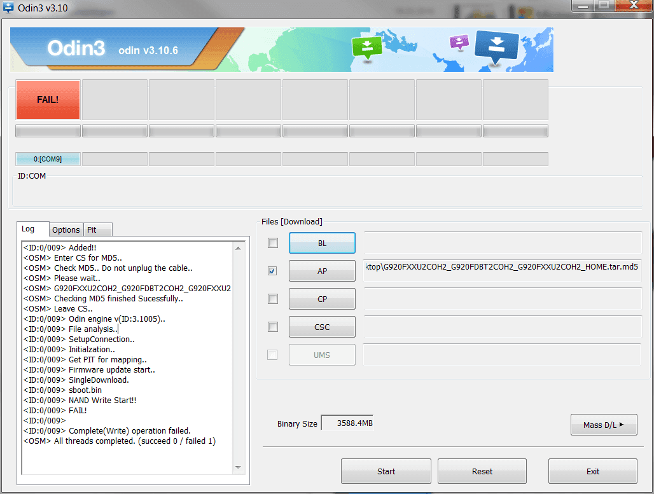This screenshot has height=494, width=654.
Task: Click log line 'Please wait..'
Action: 62,278
